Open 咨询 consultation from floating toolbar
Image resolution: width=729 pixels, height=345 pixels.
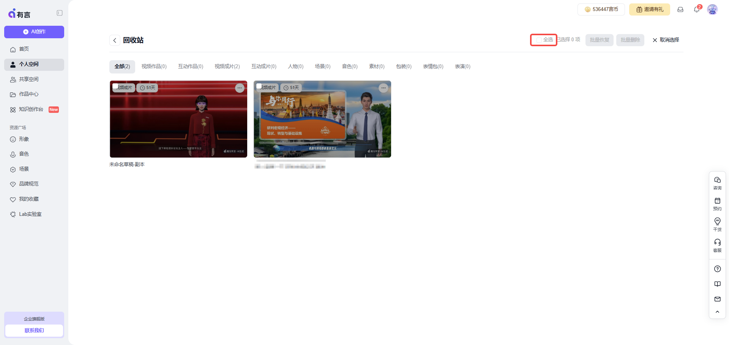click(x=717, y=183)
